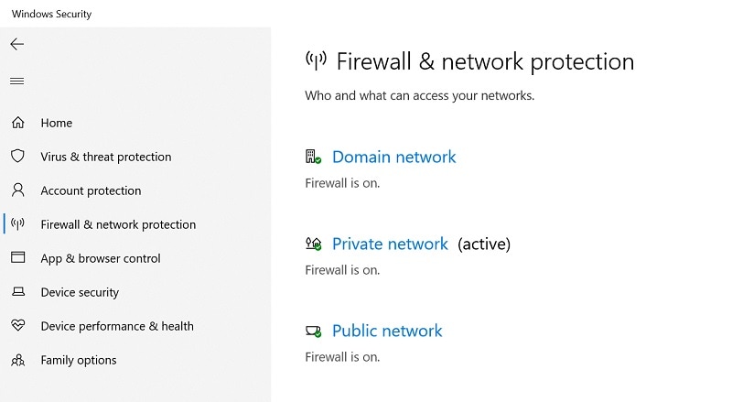Expand the hamburger navigation menu
The height and width of the screenshot is (402, 732).
point(16,81)
